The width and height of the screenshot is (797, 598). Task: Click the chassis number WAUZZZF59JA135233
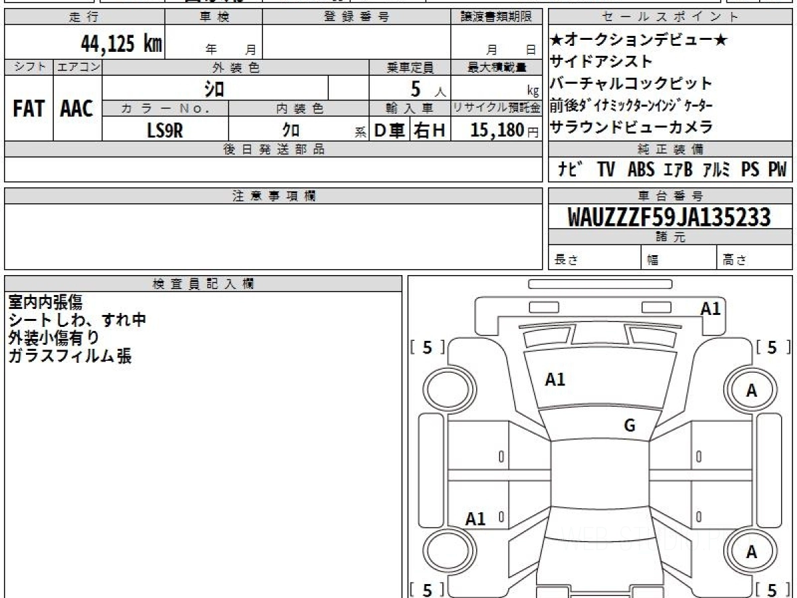[x=670, y=217]
